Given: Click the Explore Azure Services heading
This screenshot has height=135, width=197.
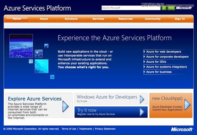Looking at the screenshot, I should click(x=35, y=99).
